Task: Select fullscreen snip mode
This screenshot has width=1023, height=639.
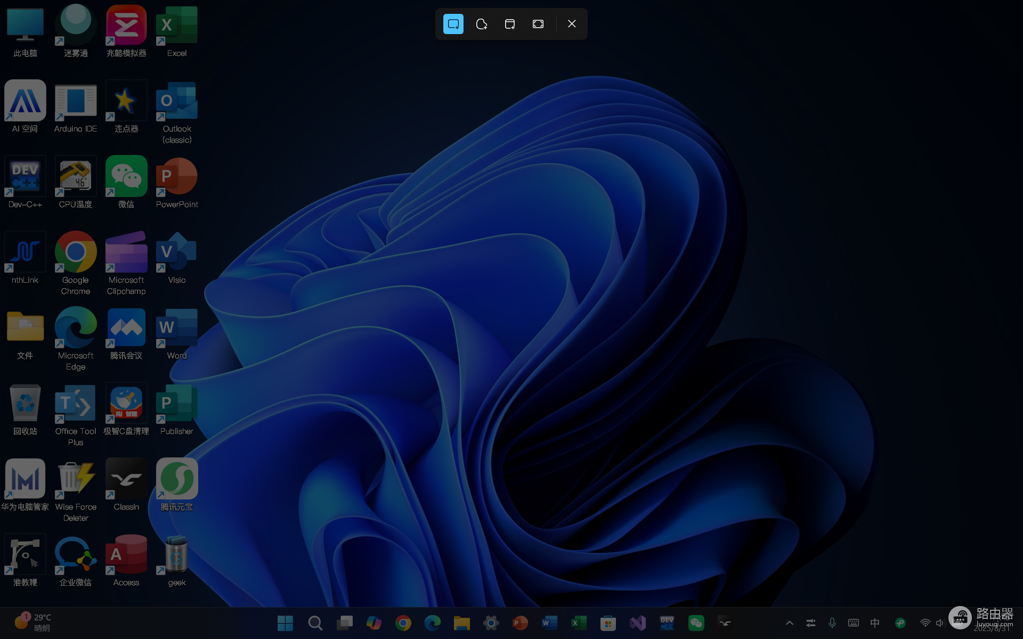Action: click(x=538, y=24)
